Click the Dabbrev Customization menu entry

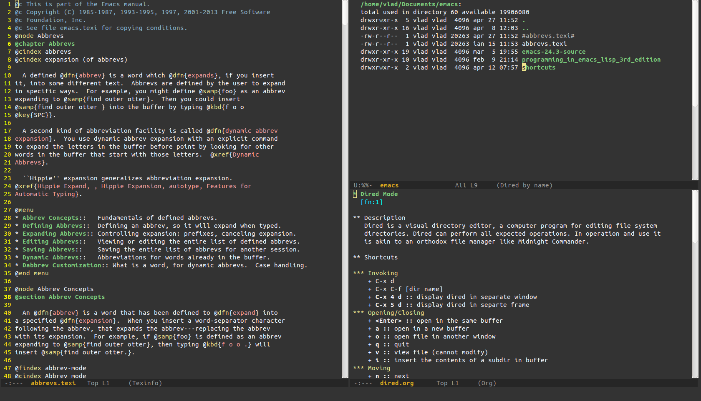pos(62,265)
